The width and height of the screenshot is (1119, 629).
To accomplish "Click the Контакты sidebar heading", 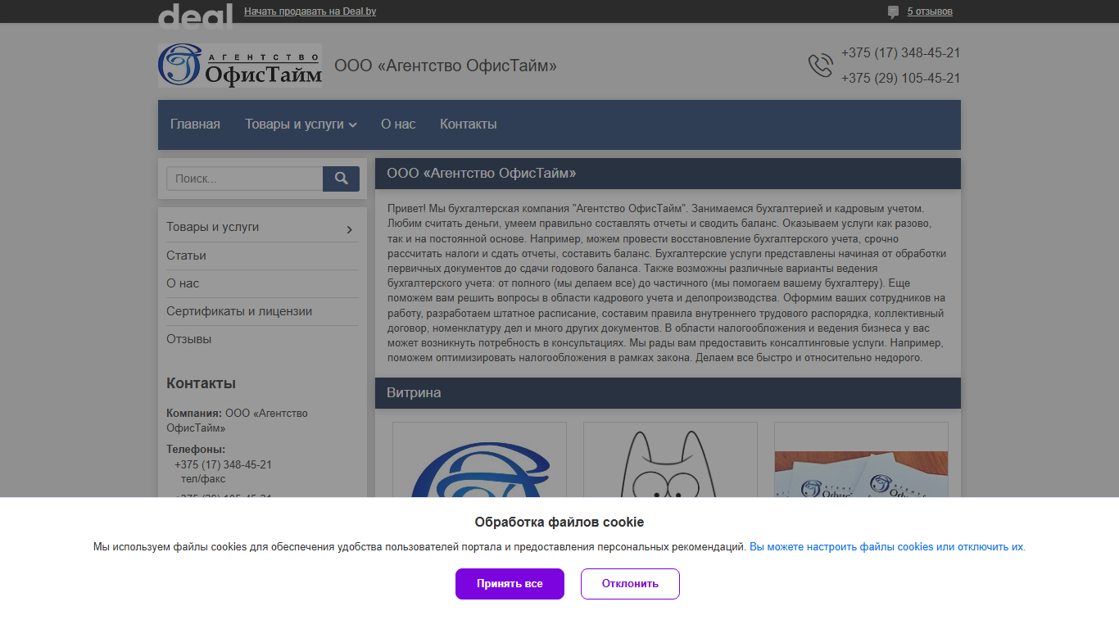I will pyautogui.click(x=201, y=383).
